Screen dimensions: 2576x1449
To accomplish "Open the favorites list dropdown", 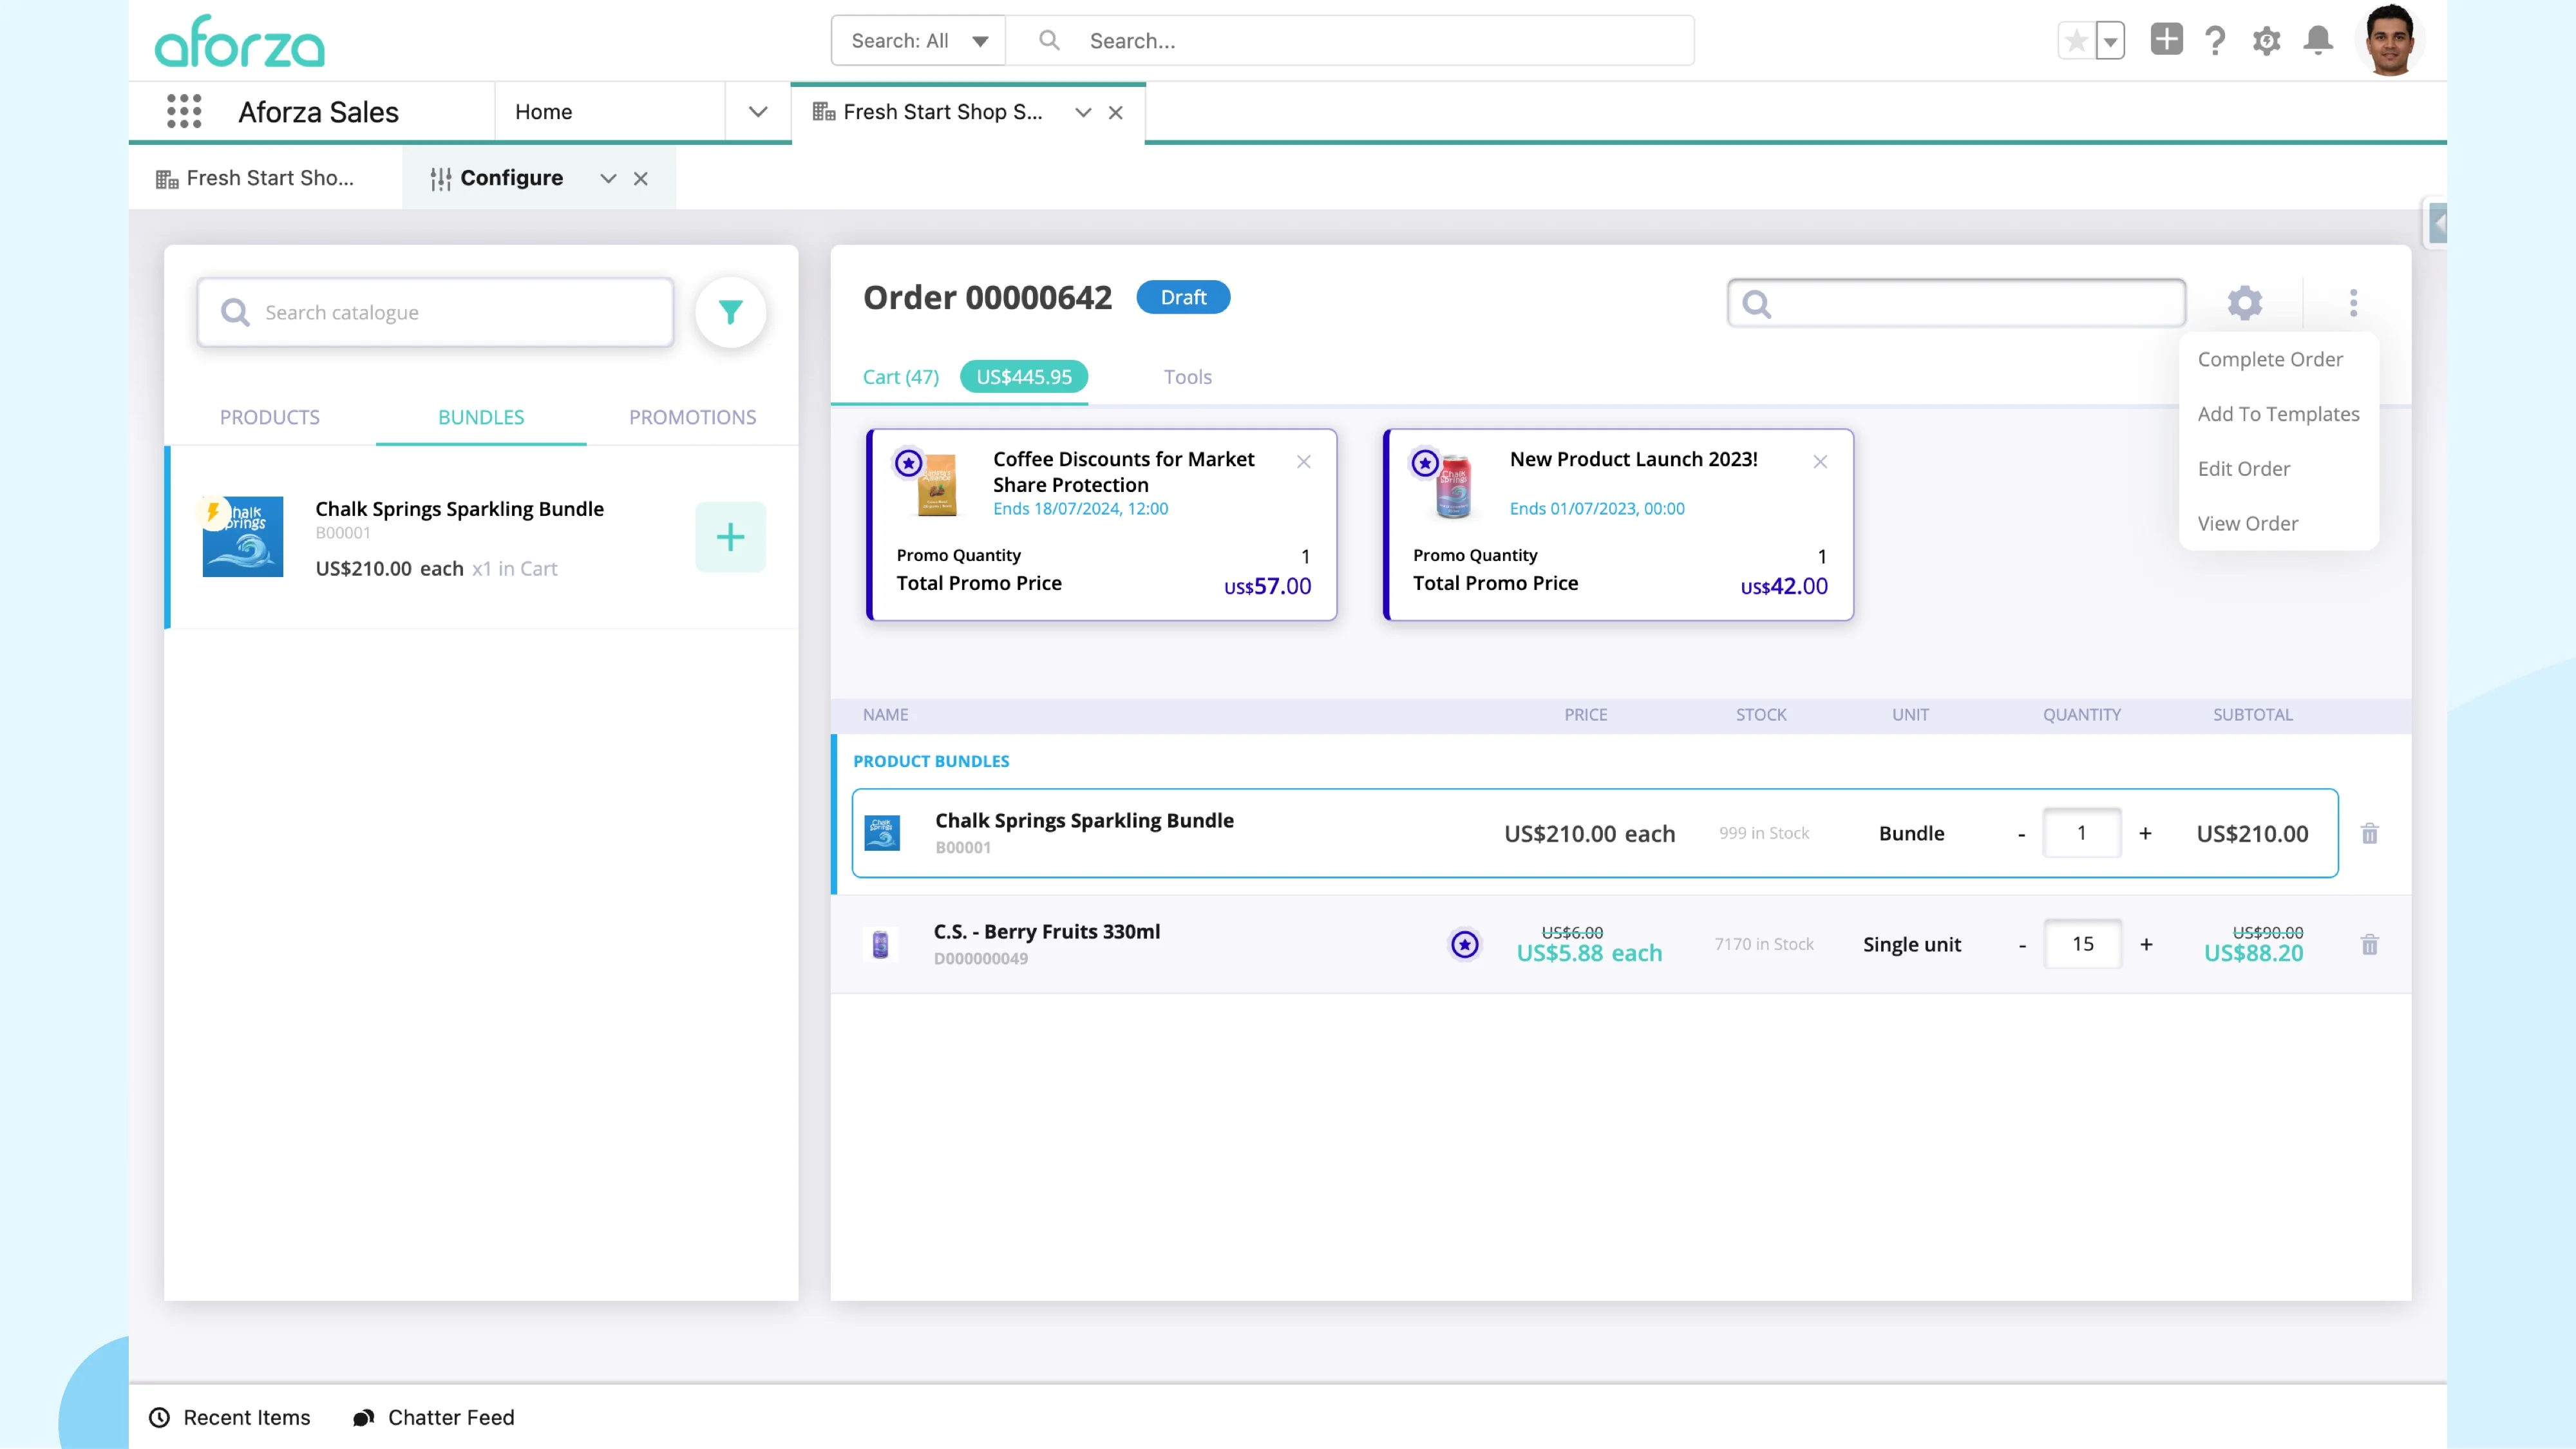I will (2110, 41).
